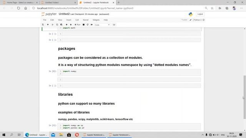The width and height of the screenshot is (246, 138).
Task: Click the code cell containing import numpy
Action: click(129, 72)
